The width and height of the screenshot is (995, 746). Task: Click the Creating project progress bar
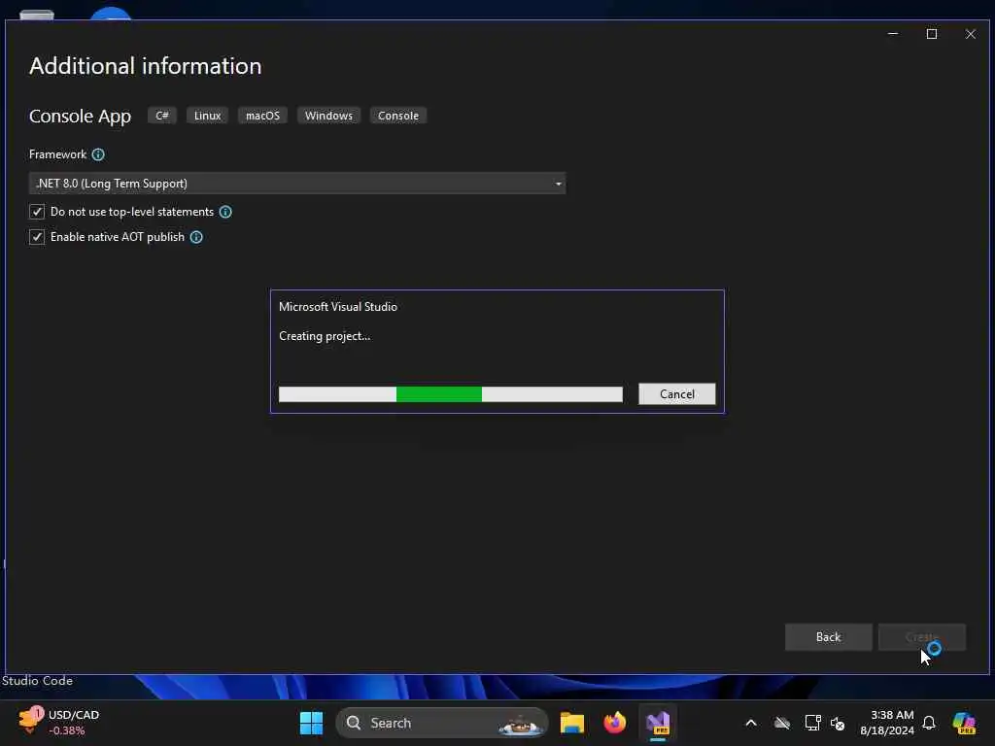[x=451, y=394]
